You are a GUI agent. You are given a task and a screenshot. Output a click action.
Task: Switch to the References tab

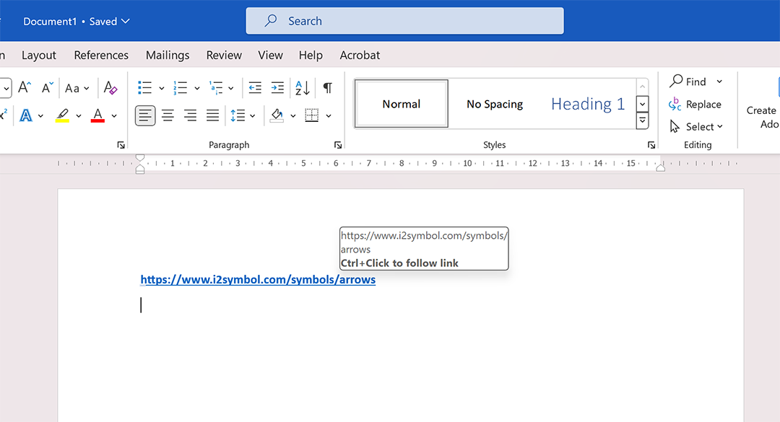[x=101, y=55]
